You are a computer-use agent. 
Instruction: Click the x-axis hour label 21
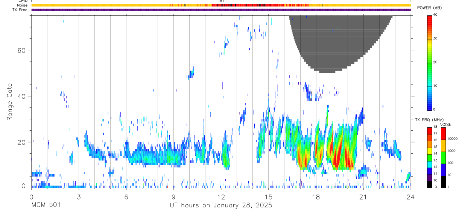click(x=363, y=196)
